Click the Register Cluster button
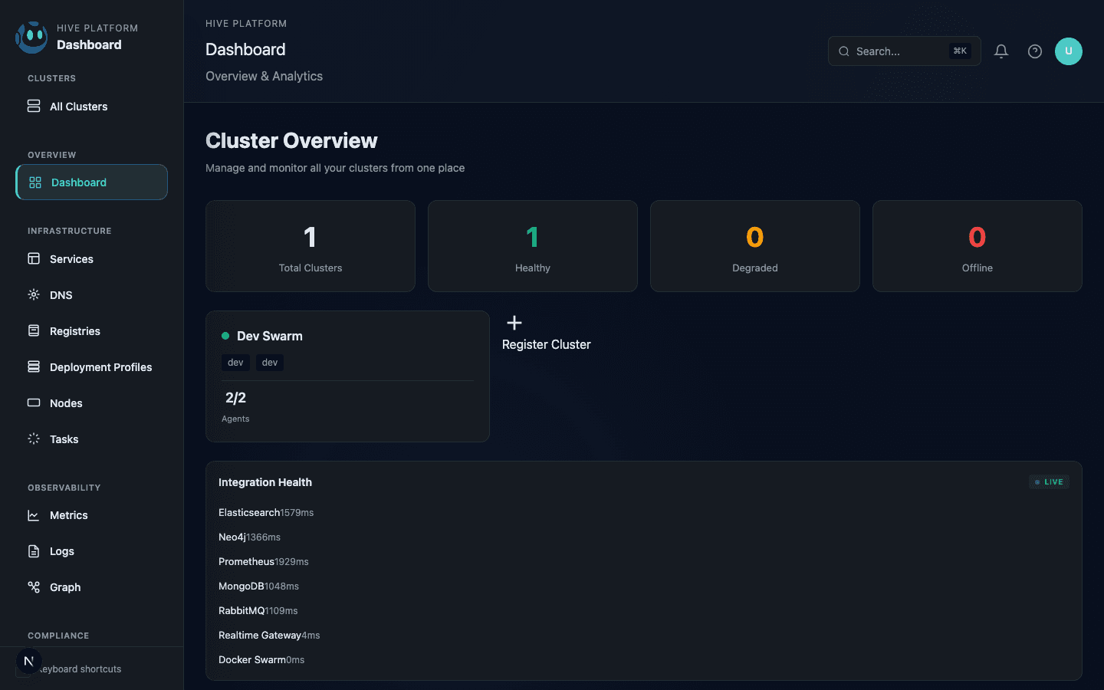Screen dimensions: 1104x690 (546, 333)
